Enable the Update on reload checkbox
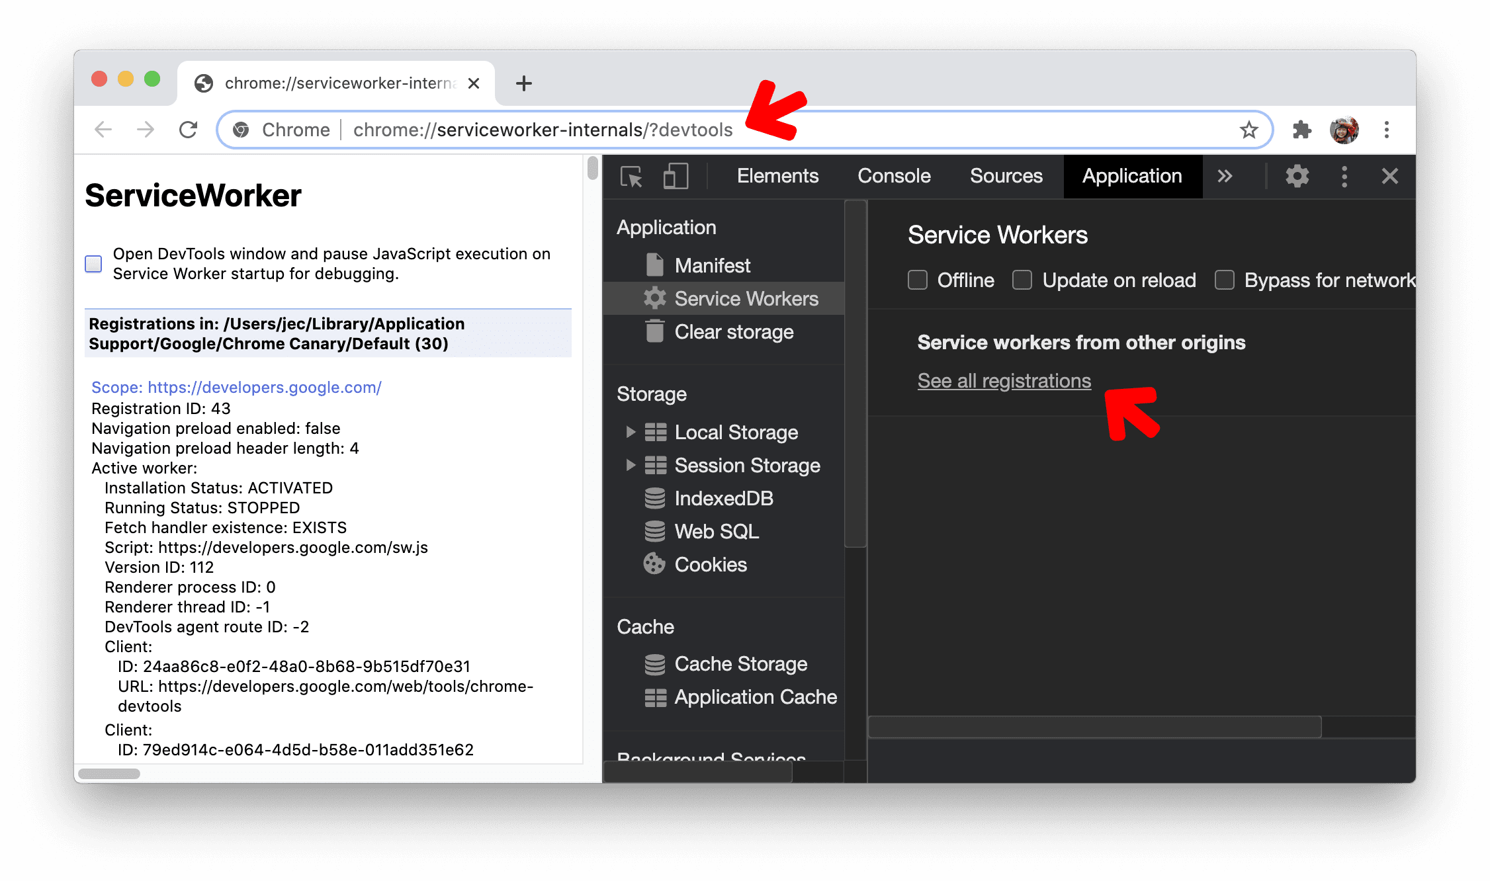This screenshot has height=881, width=1490. [x=1022, y=280]
